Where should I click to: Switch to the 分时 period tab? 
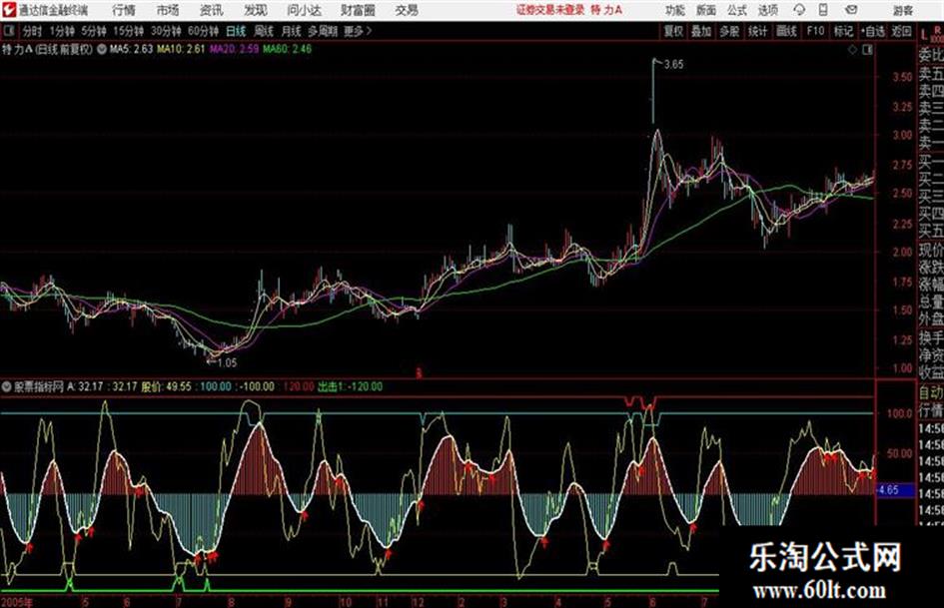(33, 31)
